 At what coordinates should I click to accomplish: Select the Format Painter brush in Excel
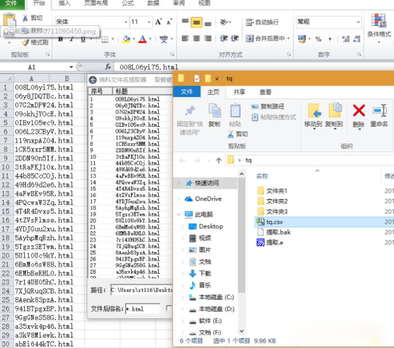pos(26,42)
